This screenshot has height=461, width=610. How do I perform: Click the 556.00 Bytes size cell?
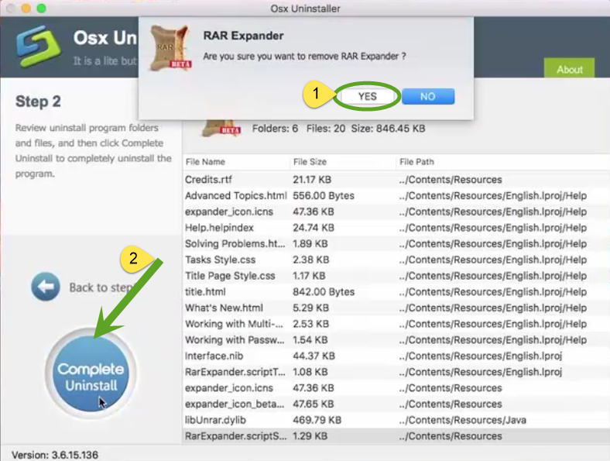(x=324, y=195)
